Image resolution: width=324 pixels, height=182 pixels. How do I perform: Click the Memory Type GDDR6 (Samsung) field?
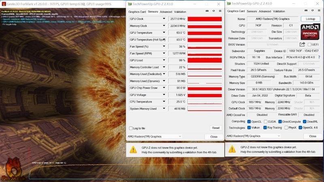262,77
